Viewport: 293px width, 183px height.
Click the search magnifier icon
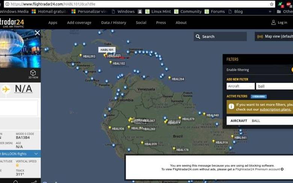coord(198,37)
